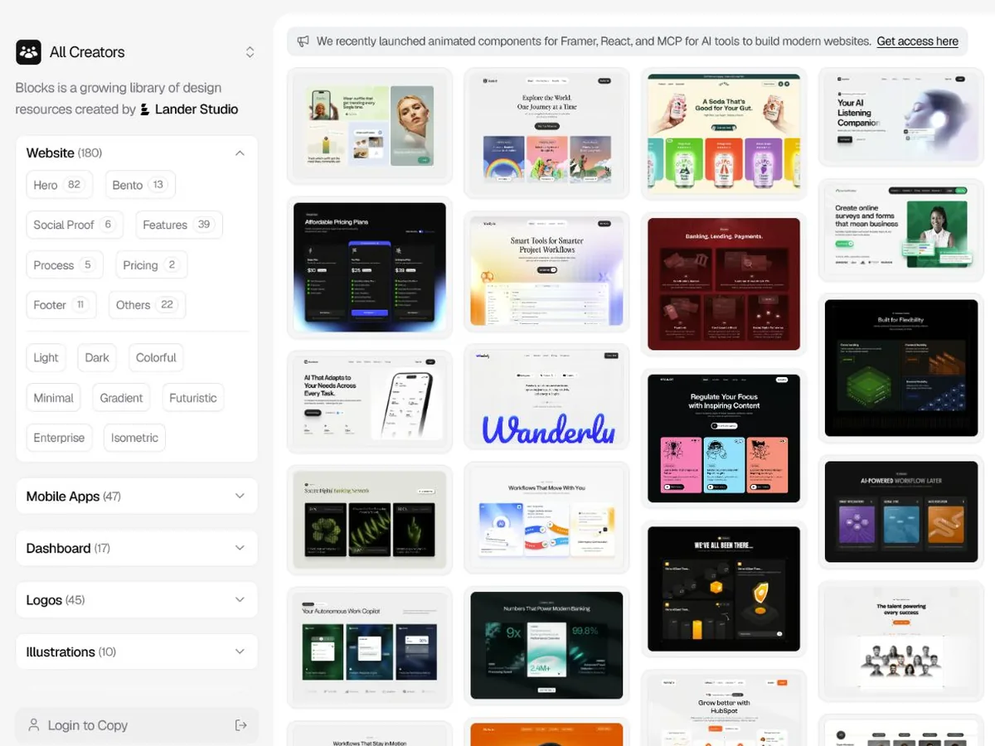Screen dimensions: 995x746
Task: Select the Hero filter tag
Action: tap(60, 185)
